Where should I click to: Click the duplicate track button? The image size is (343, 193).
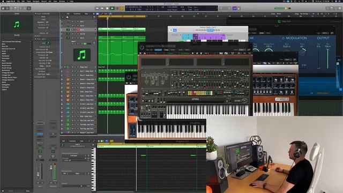coord(68,17)
